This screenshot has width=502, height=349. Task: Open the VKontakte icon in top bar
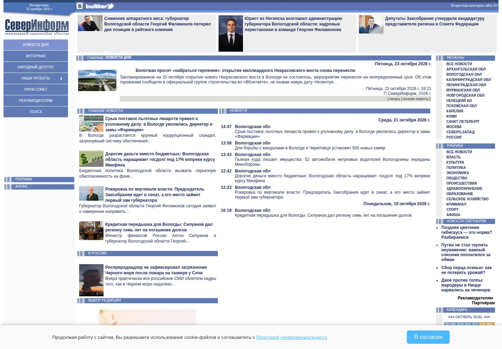click(x=80, y=6)
